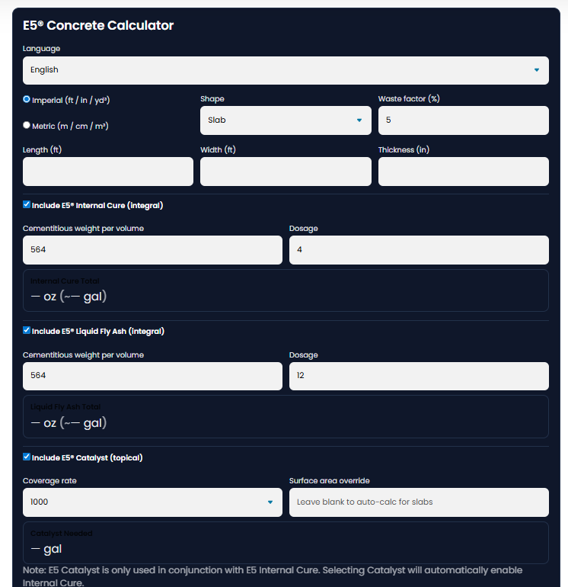Expand the Shape dropdown showing Slab

[x=286, y=120]
